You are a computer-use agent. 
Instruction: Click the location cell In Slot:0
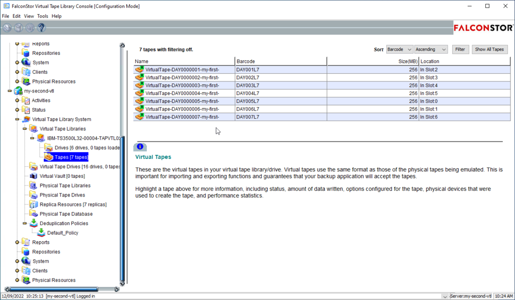tap(465, 101)
